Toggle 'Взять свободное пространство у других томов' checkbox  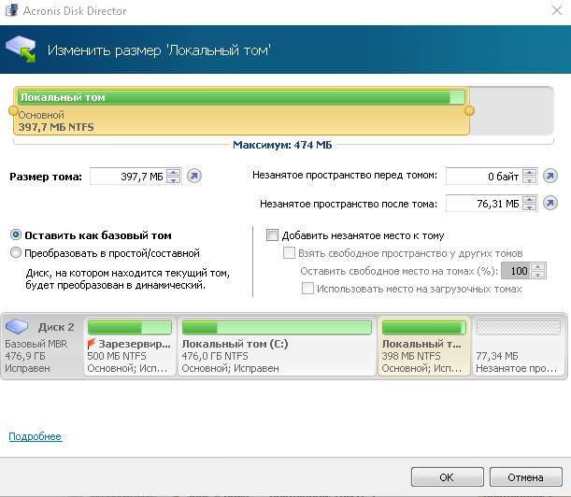click(x=289, y=252)
